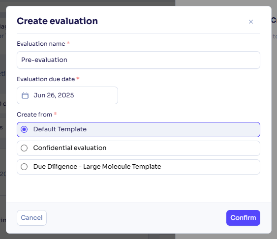Place cursor in the Pre-evaluation text

(x=44, y=60)
